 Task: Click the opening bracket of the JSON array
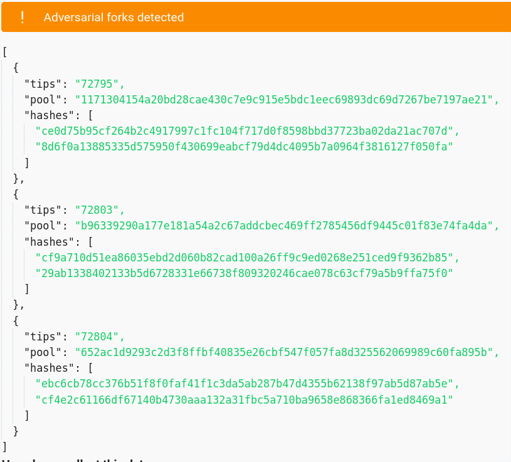coord(5,52)
